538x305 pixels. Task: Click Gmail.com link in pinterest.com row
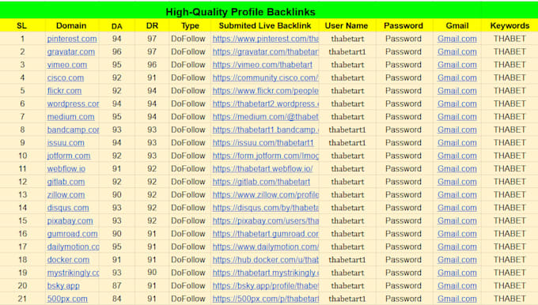coord(457,39)
